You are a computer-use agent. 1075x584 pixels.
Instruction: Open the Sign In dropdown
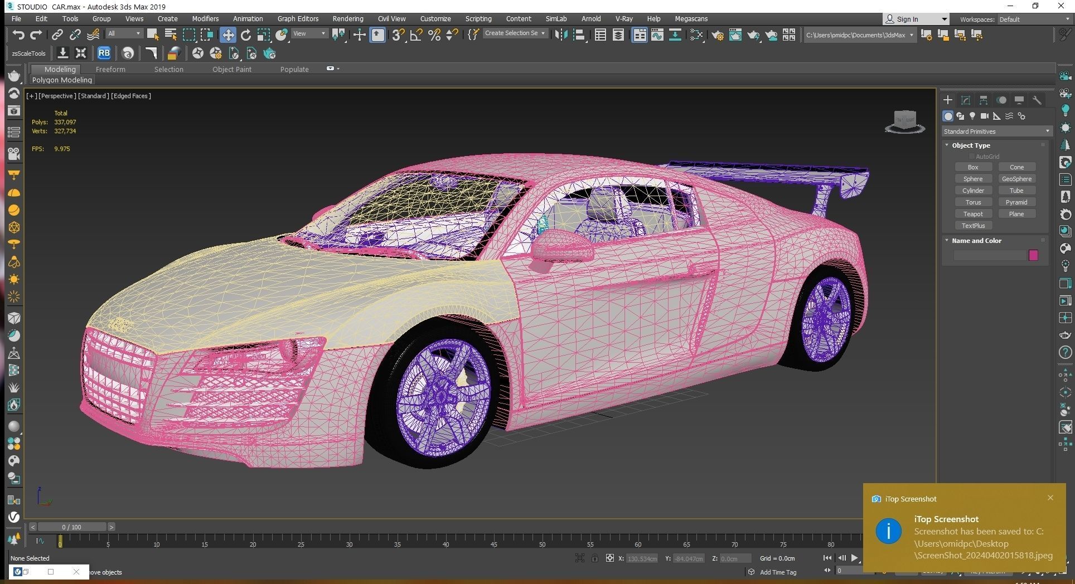(x=916, y=19)
